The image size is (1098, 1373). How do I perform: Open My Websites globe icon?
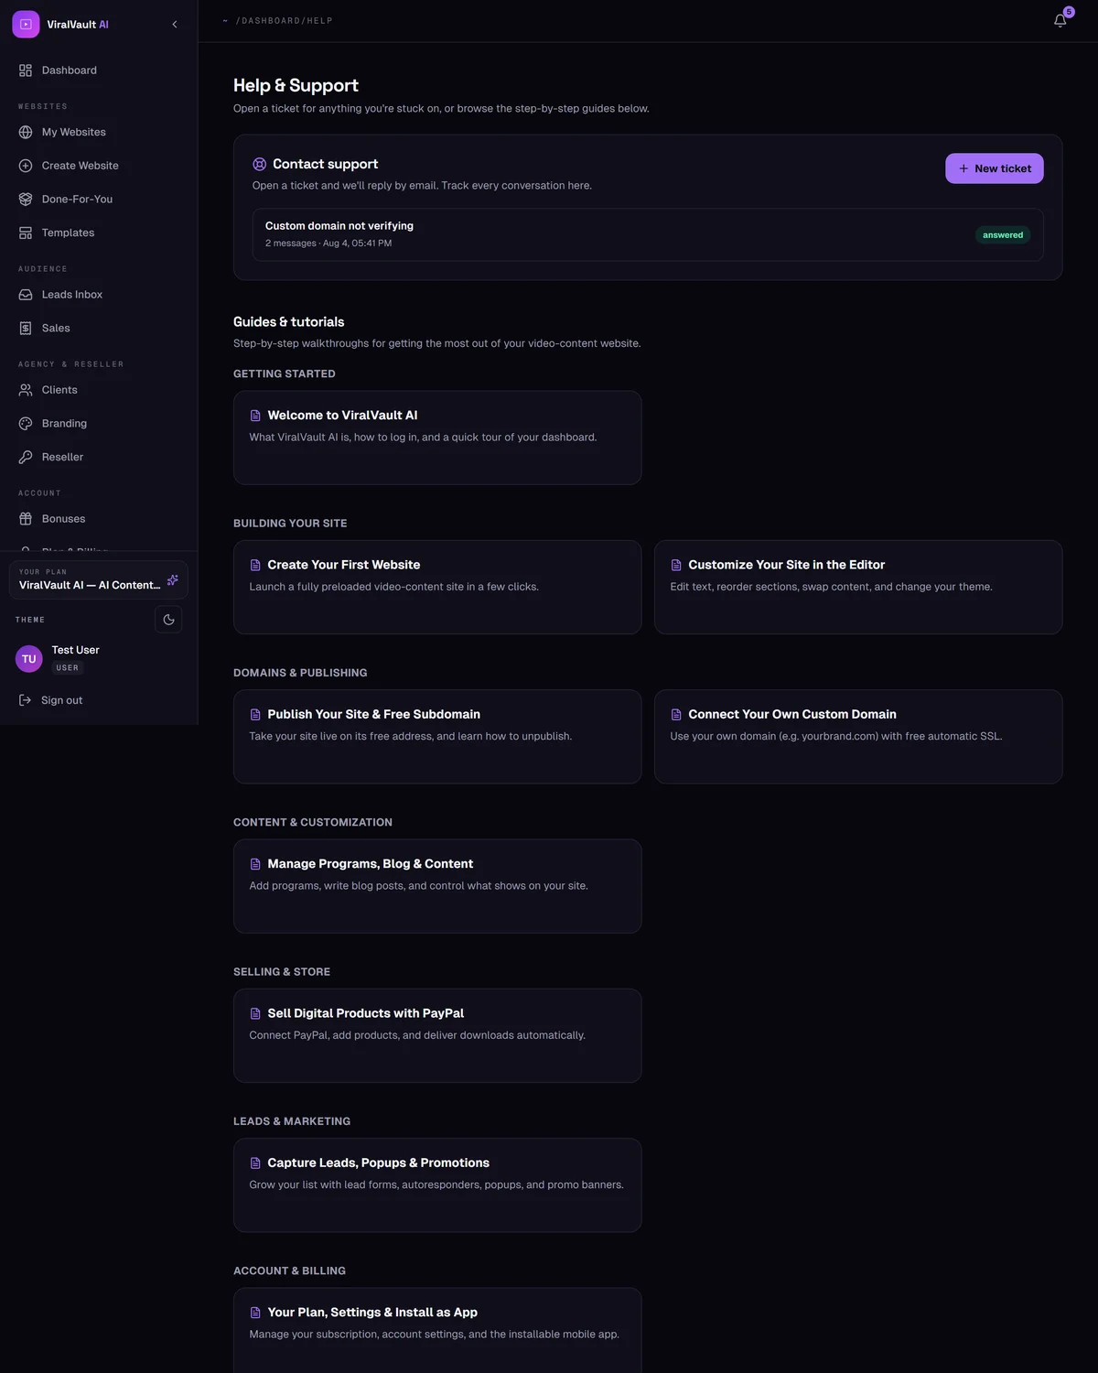[26, 132]
